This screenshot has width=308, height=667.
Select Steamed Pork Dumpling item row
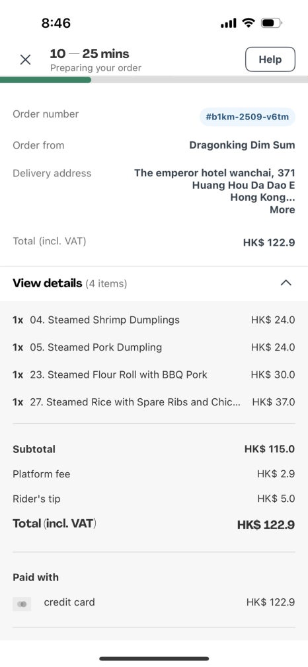(x=154, y=347)
